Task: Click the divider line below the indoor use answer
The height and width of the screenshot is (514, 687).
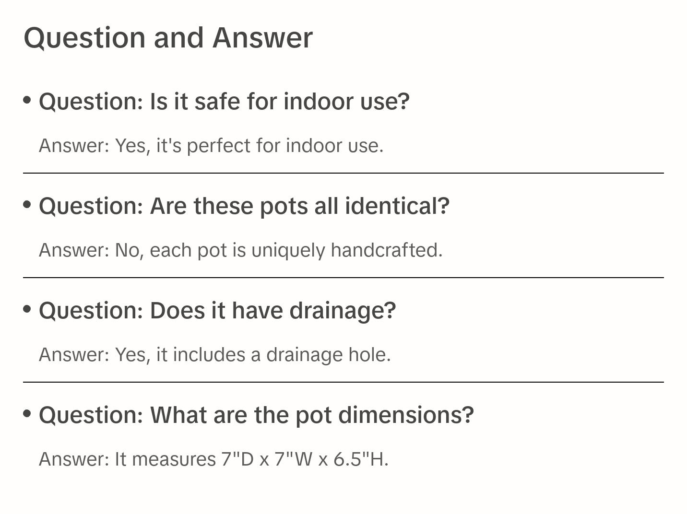Action: [x=343, y=173]
